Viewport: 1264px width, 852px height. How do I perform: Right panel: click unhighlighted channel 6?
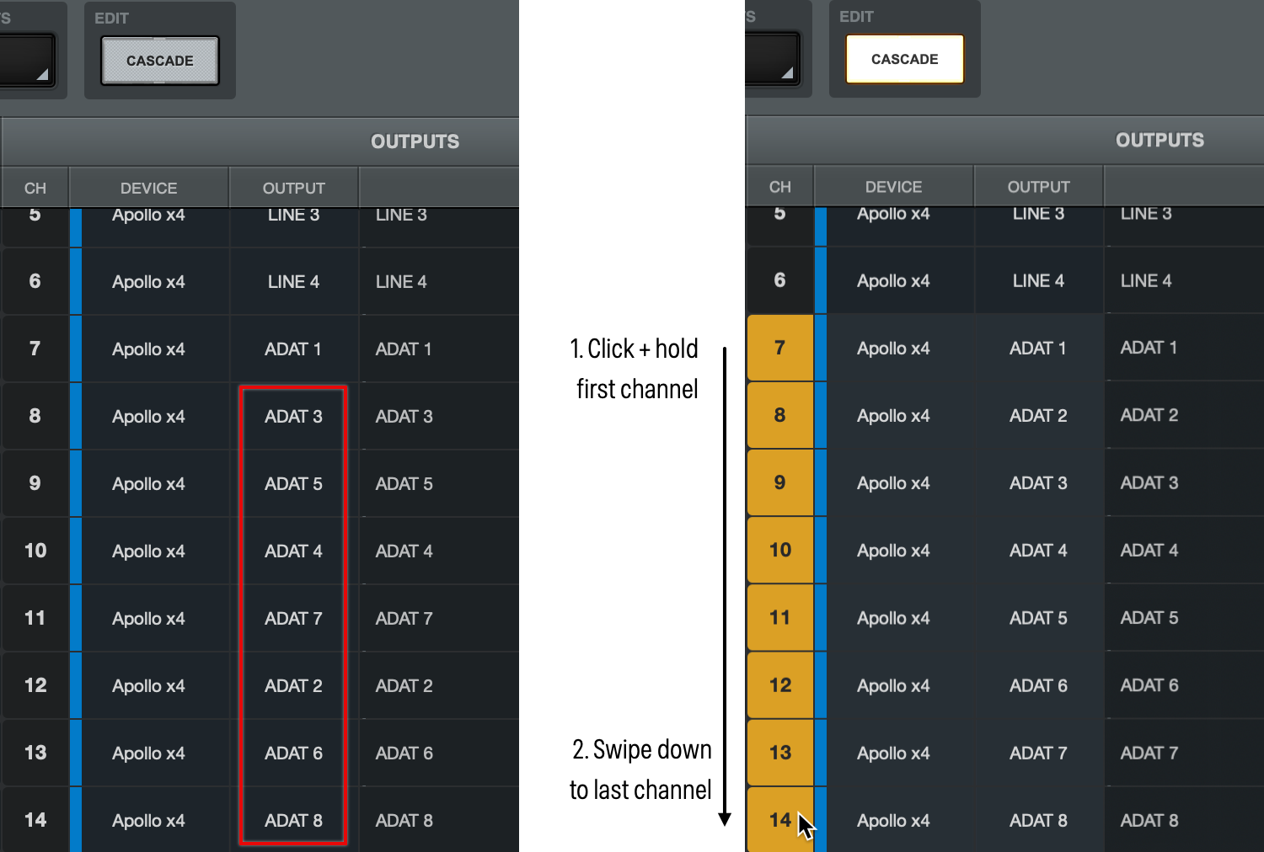tap(780, 280)
